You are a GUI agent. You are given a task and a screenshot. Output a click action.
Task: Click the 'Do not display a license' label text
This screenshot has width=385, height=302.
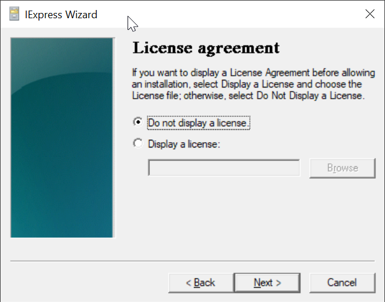[x=199, y=123]
